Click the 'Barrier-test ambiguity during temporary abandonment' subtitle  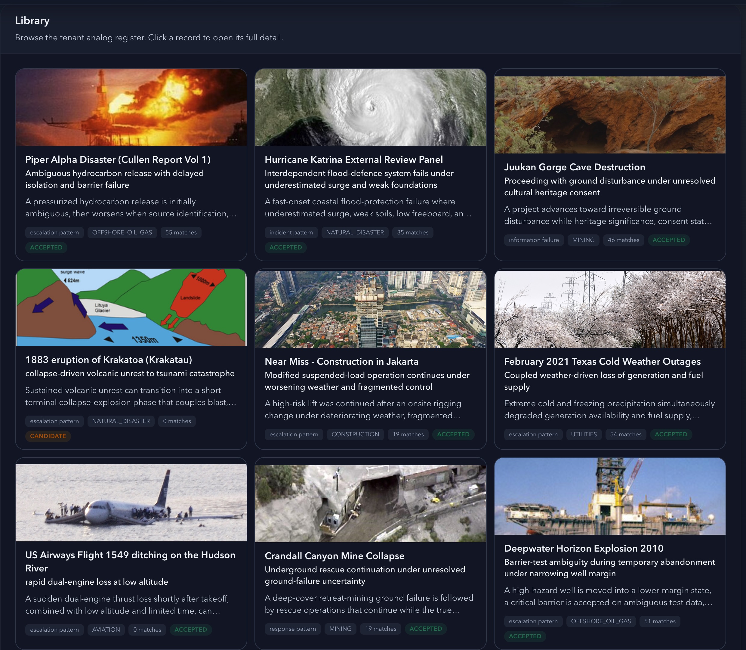coord(610,568)
